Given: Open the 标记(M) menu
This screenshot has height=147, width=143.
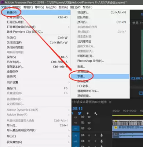Looking at the screenshot, I should pos(51,7).
